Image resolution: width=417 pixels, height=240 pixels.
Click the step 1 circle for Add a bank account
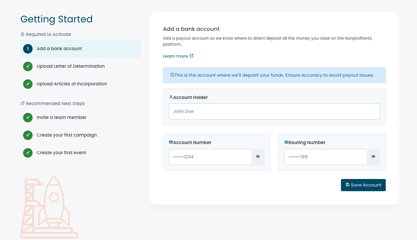(28, 48)
